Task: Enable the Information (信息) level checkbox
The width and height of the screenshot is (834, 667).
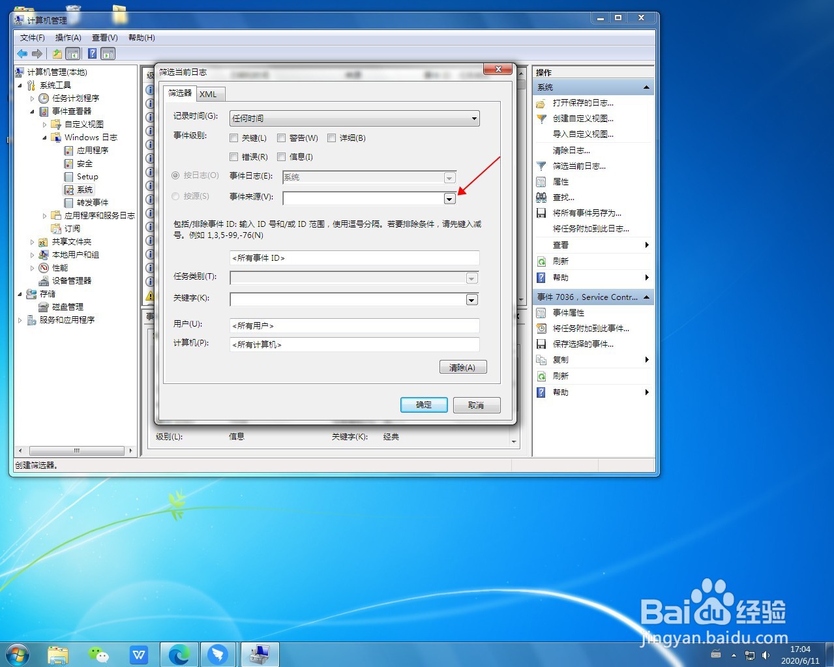Action: tap(282, 157)
